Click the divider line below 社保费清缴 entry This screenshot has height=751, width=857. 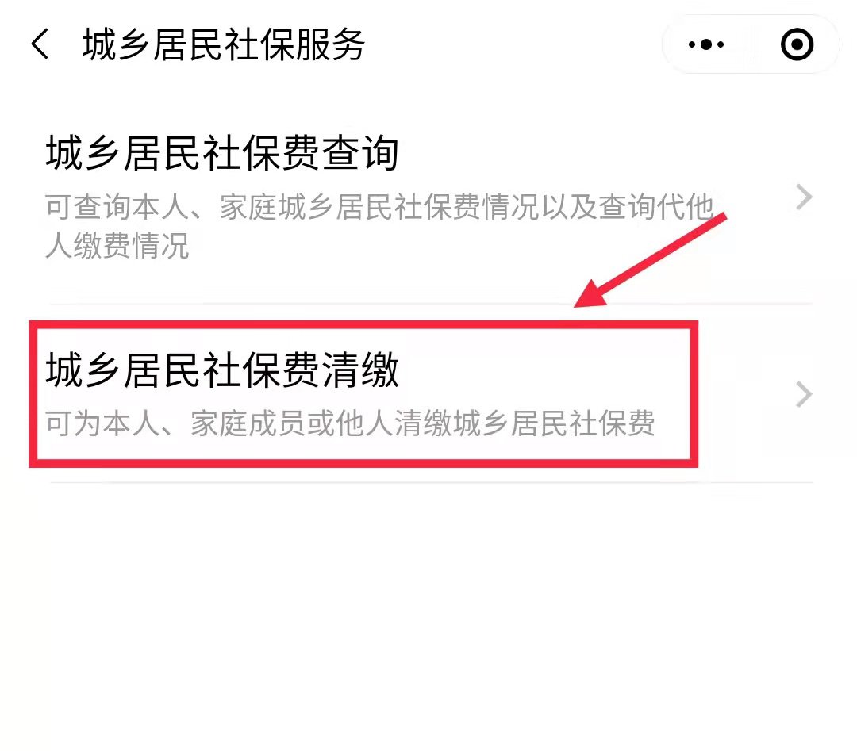click(x=431, y=482)
